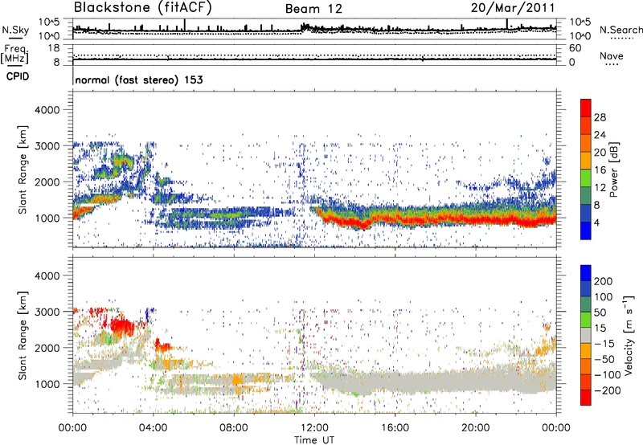Select 3000 tick in the velocity panel
This screenshot has height=445, width=643.
click(47, 312)
